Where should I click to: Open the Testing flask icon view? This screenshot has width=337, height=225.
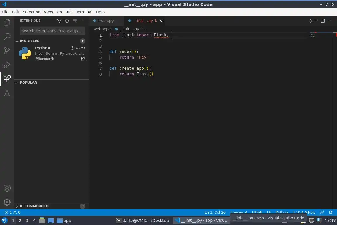pos(7,93)
